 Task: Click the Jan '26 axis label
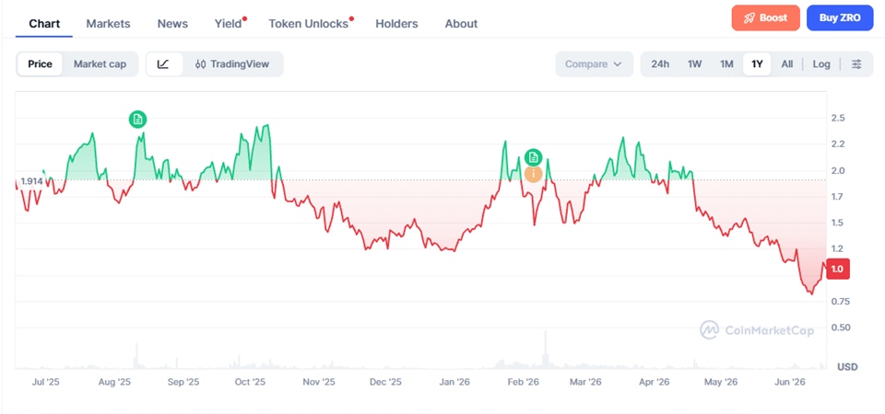pyautogui.click(x=454, y=382)
